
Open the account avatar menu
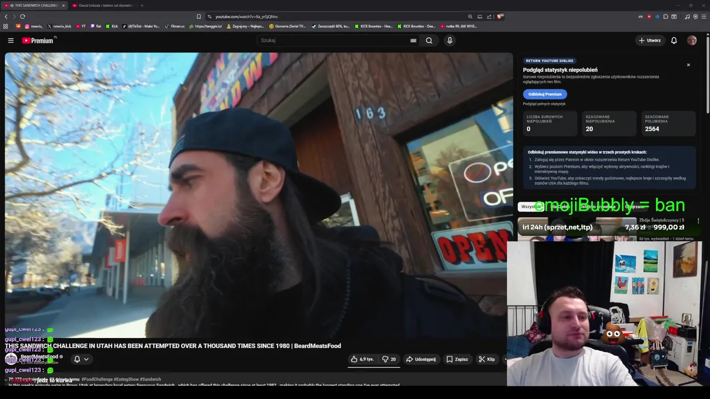tap(692, 40)
